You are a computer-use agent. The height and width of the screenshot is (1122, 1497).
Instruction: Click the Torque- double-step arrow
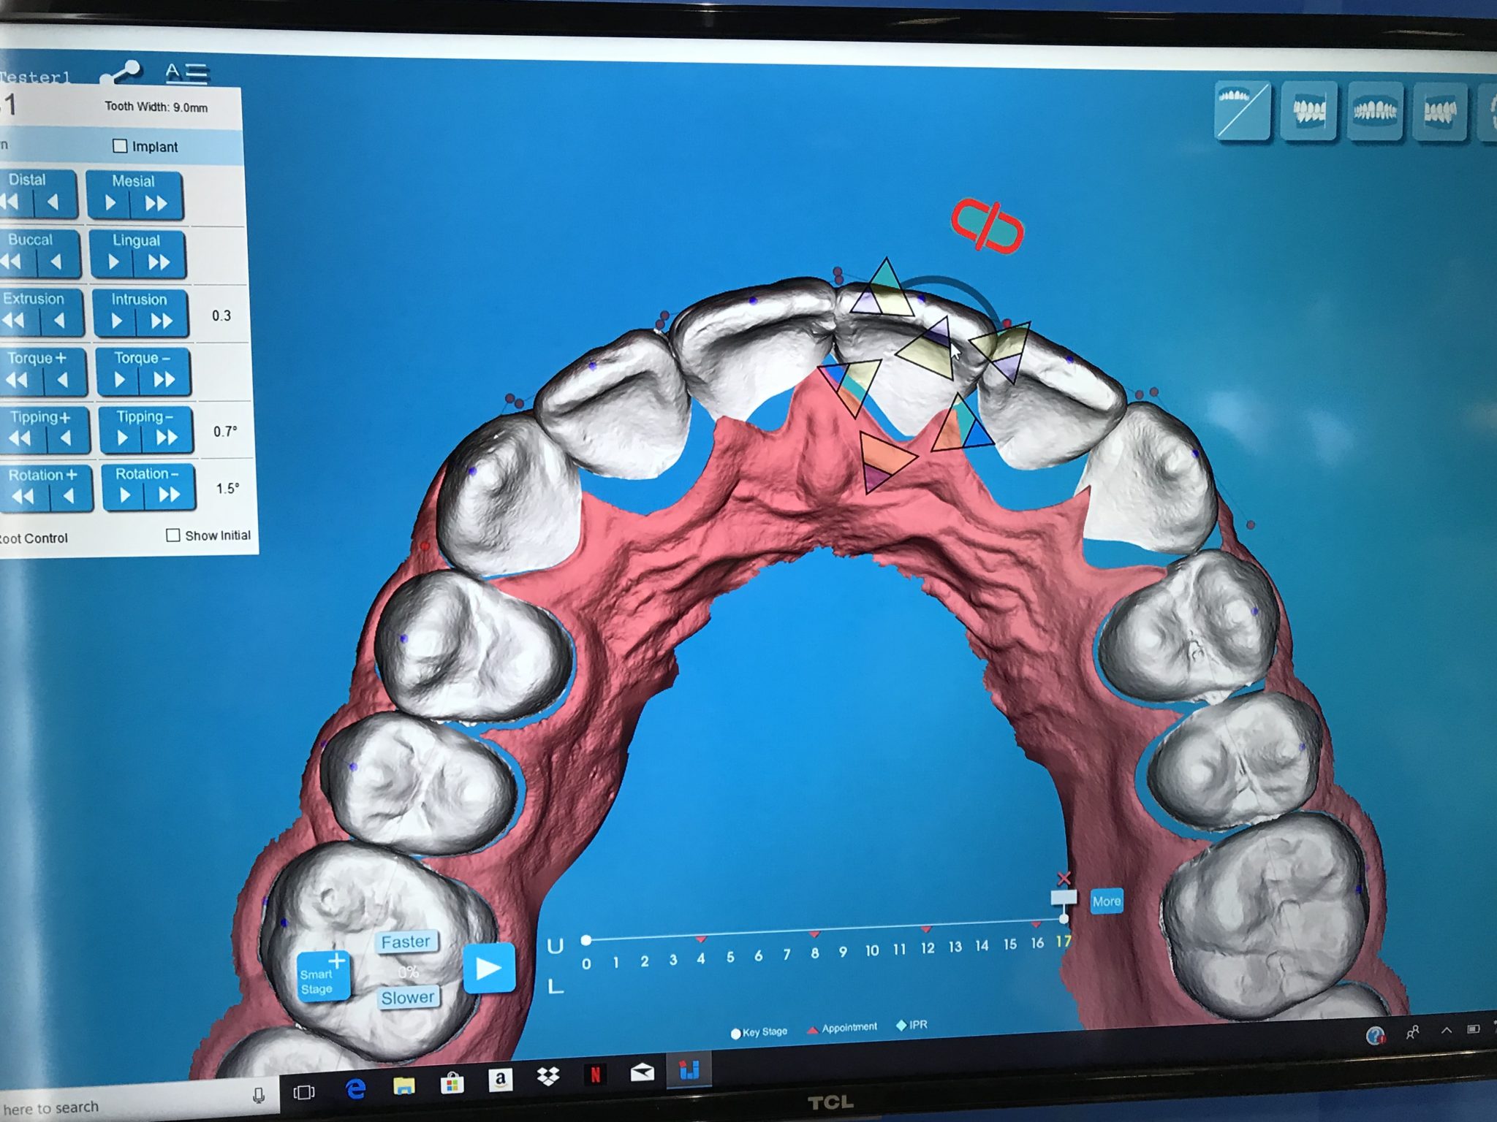[x=164, y=380]
